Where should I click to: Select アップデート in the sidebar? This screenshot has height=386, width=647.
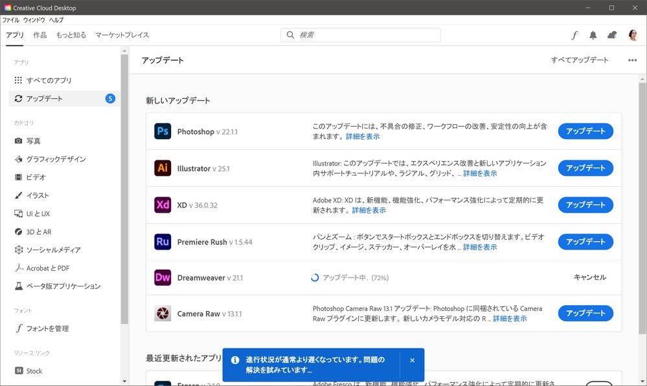point(64,98)
